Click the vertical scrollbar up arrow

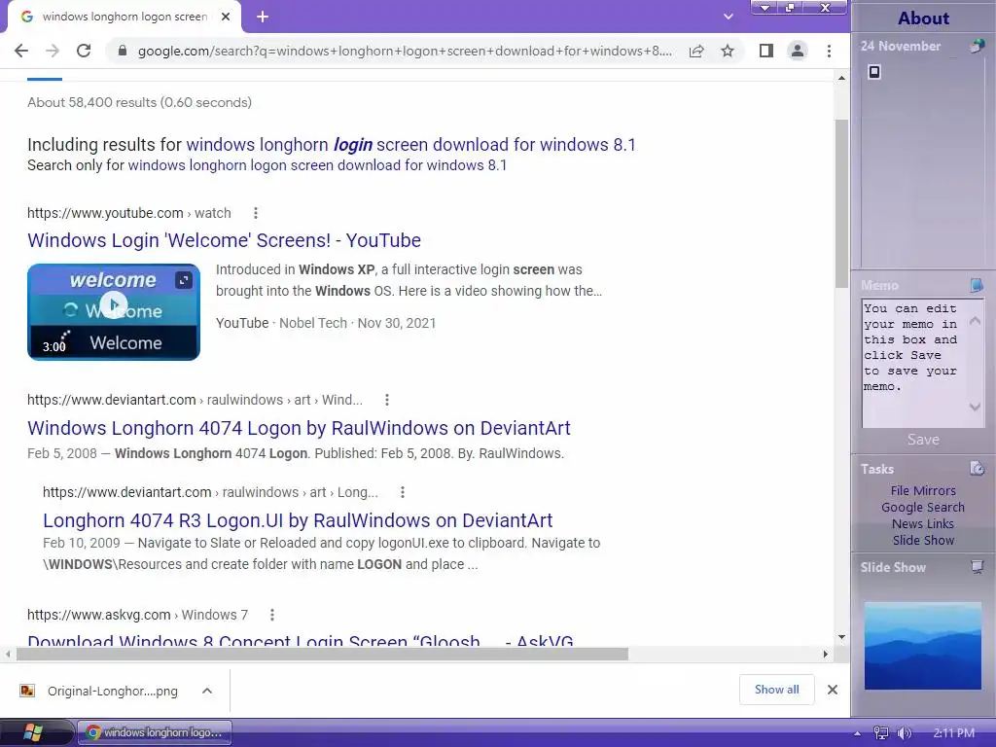841,78
